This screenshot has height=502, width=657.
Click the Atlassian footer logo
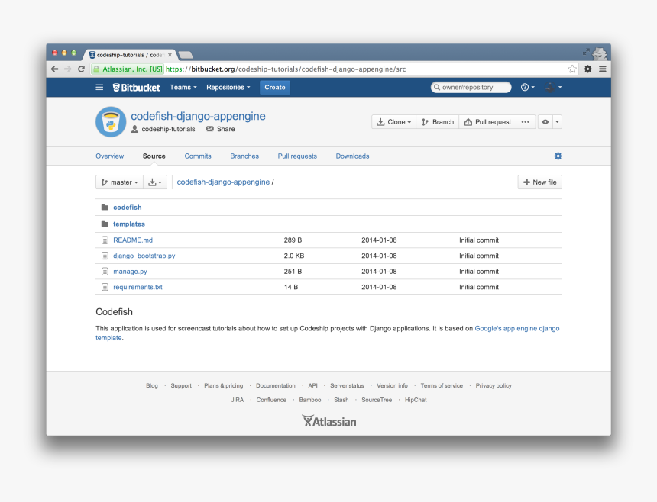[329, 421]
